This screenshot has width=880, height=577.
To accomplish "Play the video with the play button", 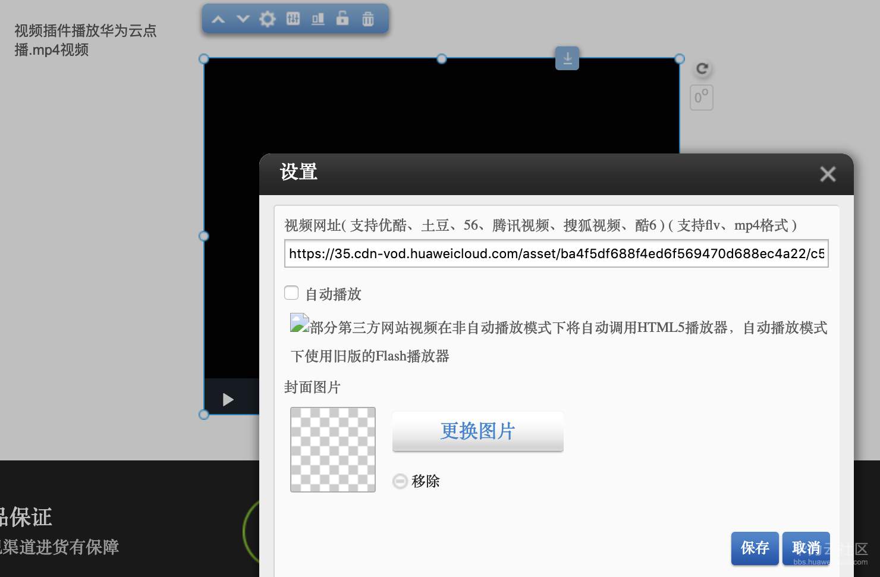I will [x=228, y=399].
